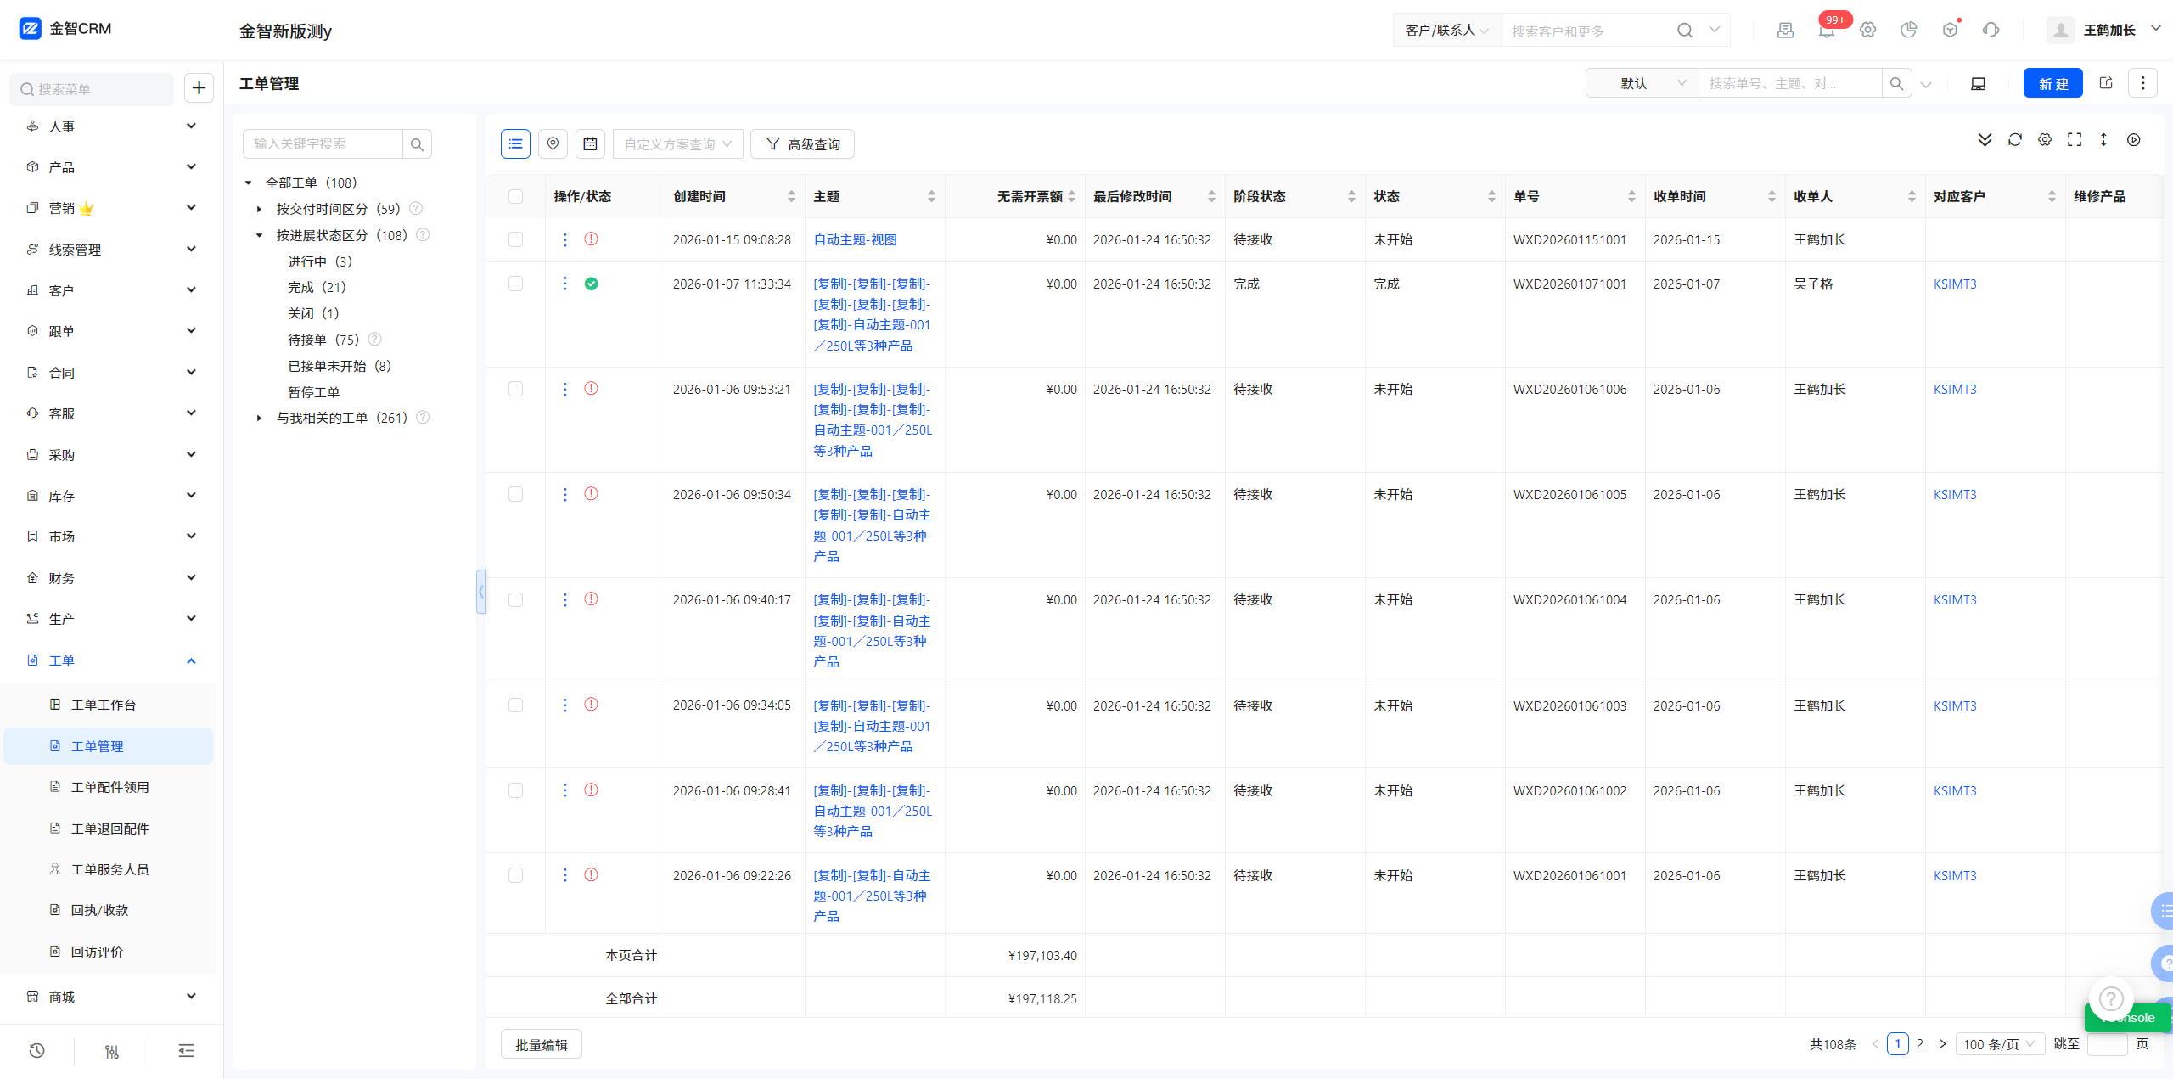Image resolution: width=2173 pixels, height=1079 pixels.
Task: Open 自定义方案查询 dropdown
Action: (677, 144)
